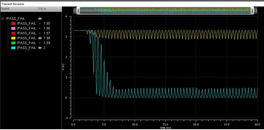The image size is (264, 130).
Task: Click the dark red swatch for 1.97
Action: point(13,33)
